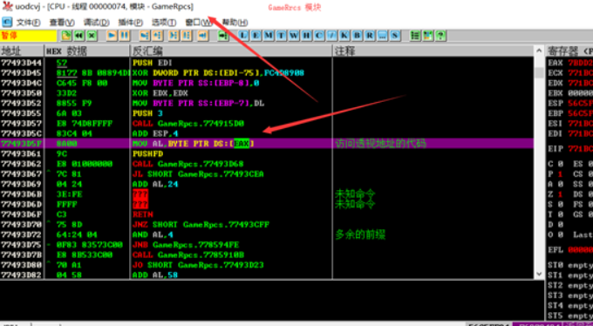Click the 访问透视地址的代码 comment
The image size is (593, 326).
pos(380,143)
